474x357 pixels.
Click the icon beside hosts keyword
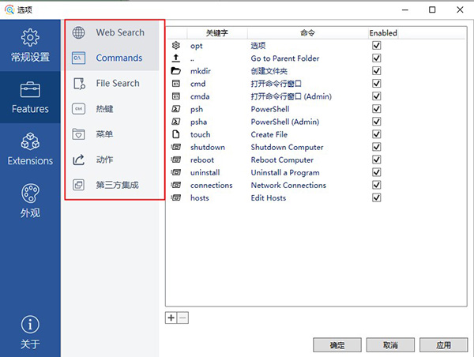pos(176,197)
